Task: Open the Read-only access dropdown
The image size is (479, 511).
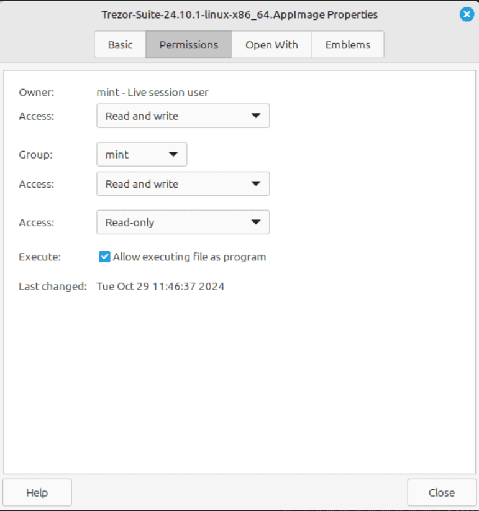Action: tap(183, 223)
